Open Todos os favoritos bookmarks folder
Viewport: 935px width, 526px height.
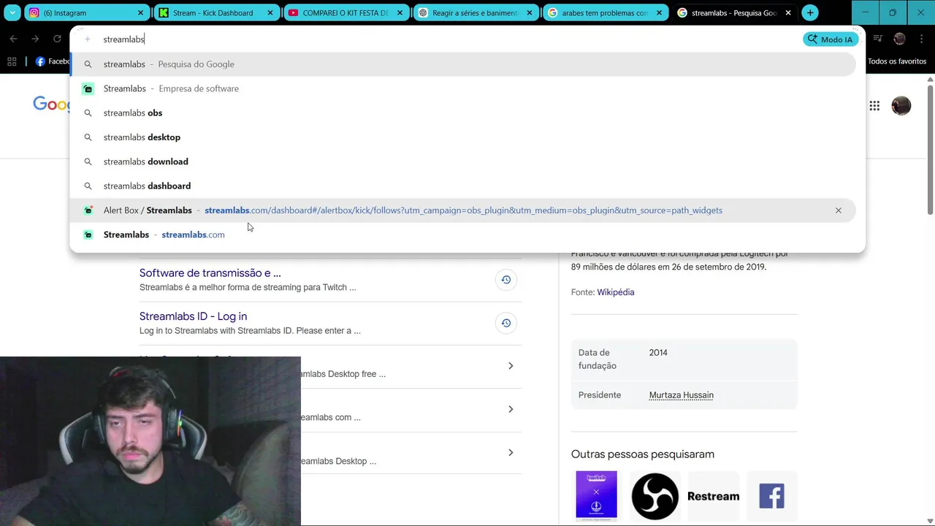pos(897,61)
